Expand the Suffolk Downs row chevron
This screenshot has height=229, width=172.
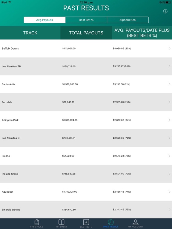(169, 48)
